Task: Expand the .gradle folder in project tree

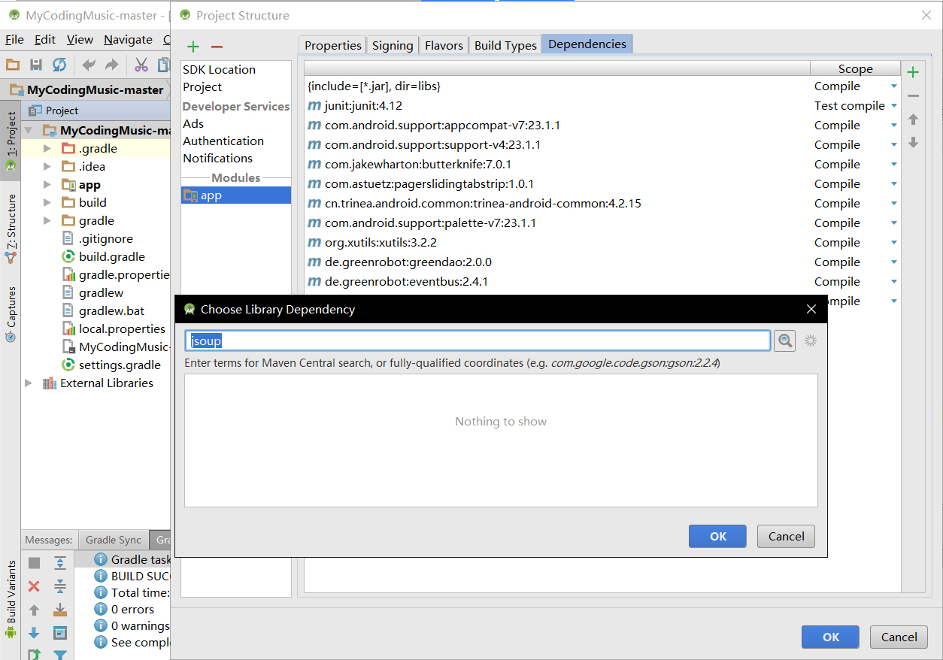Action: 47,148
